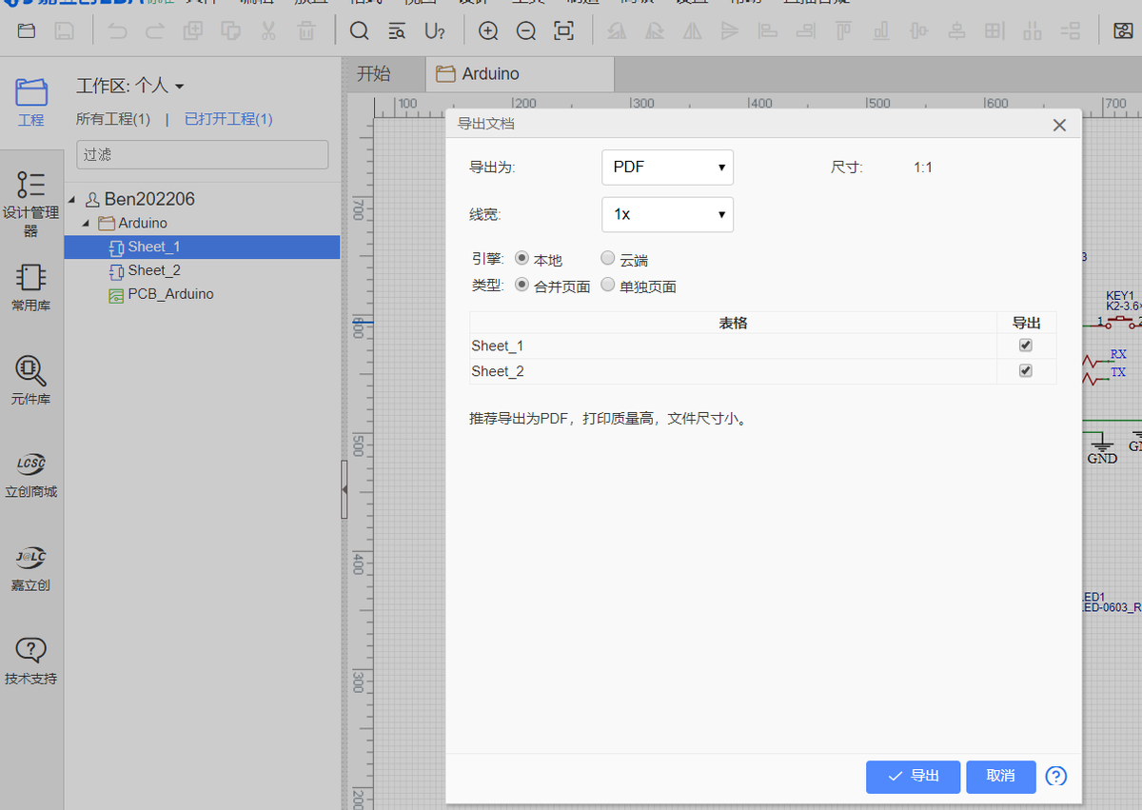Click the U? annotate icon

pyautogui.click(x=435, y=31)
